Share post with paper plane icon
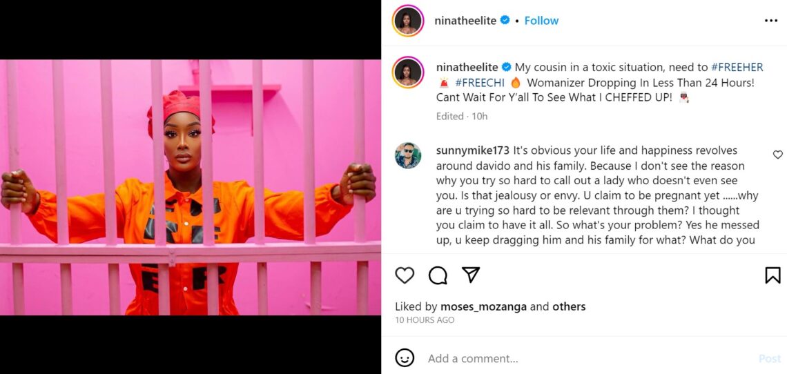The image size is (787, 374). (x=471, y=275)
